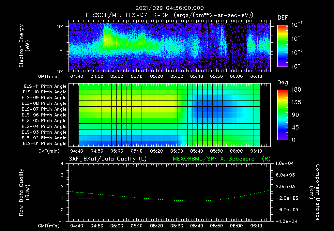Click the GMT(min) label under the spectrogram

49,76
